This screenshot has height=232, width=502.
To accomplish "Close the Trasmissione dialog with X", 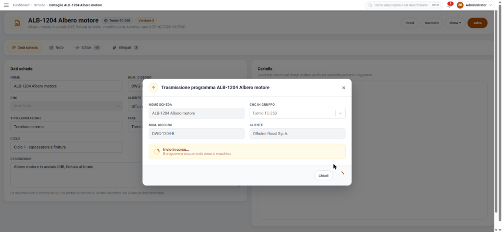I will [344, 88].
